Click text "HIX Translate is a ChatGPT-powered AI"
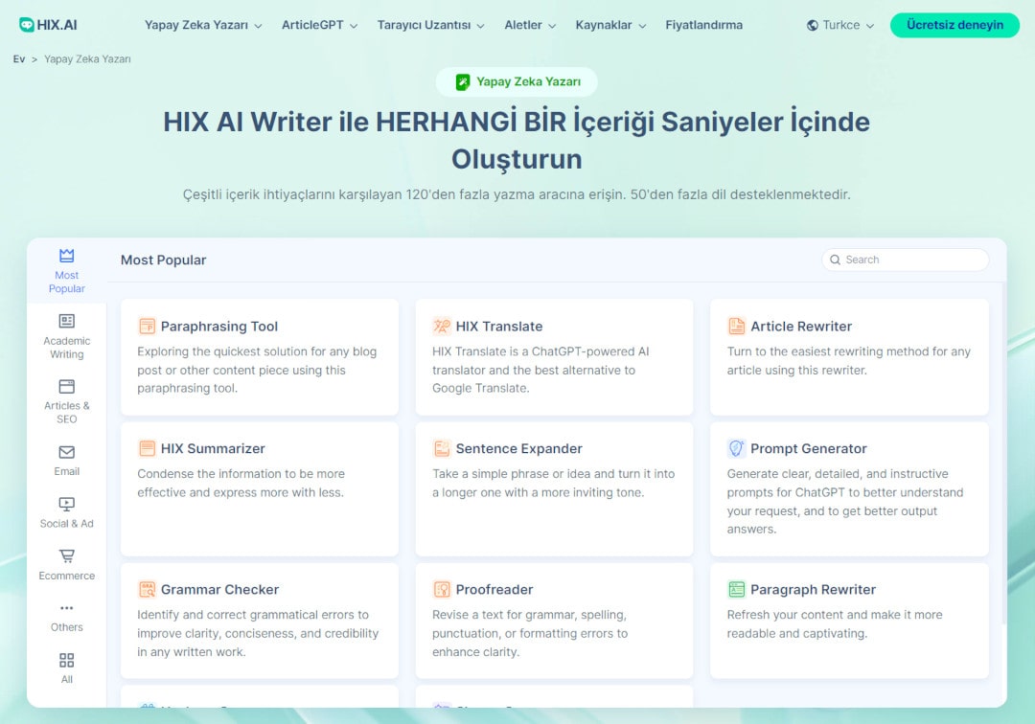 tap(540, 351)
